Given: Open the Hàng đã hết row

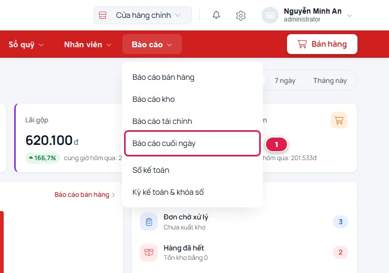Looking at the screenshot, I should (x=244, y=253).
